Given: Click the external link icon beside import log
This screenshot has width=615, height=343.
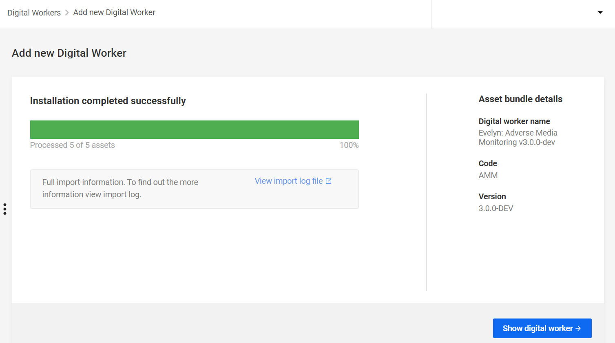Looking at the screenshot, I should point(328,181).
